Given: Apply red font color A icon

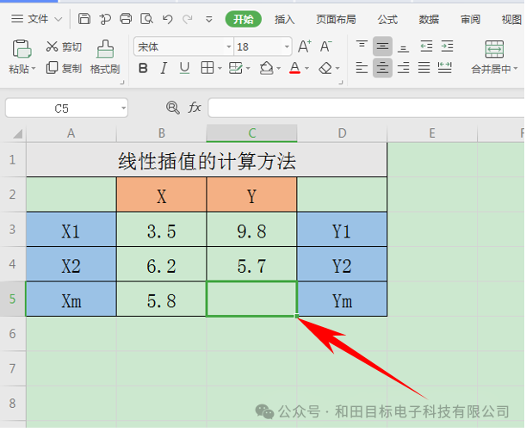Looking at the screenshot, I should (x=295, y=68).
